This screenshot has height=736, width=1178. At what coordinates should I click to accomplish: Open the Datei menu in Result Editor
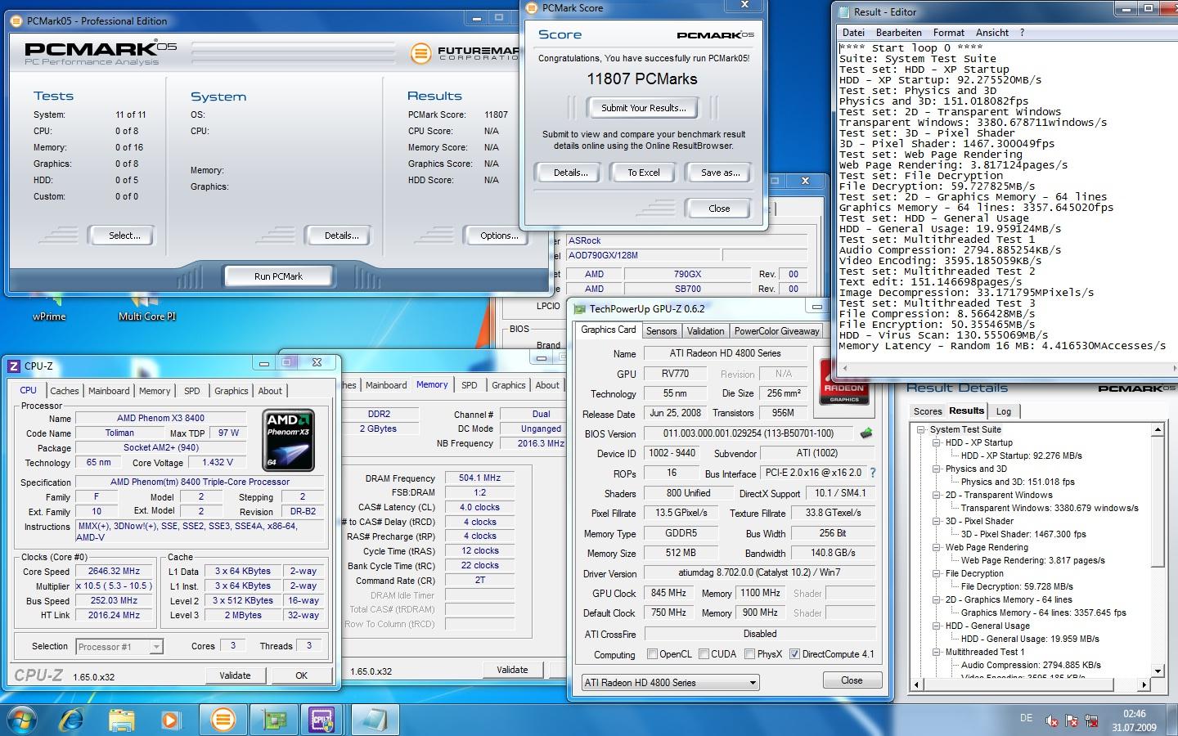(x=853, y=33)
